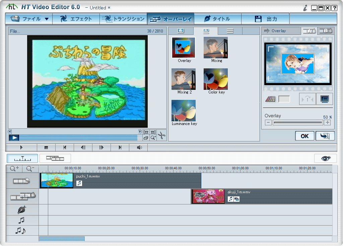Click the empty color swatch box

tap(284, 99)
